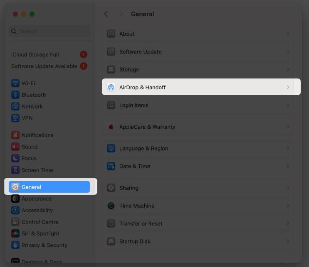Open Wi-Fi settings via its sidebar icon

coord(15,83)
